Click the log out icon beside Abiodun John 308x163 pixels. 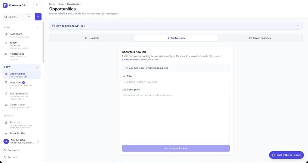(38, 141)
